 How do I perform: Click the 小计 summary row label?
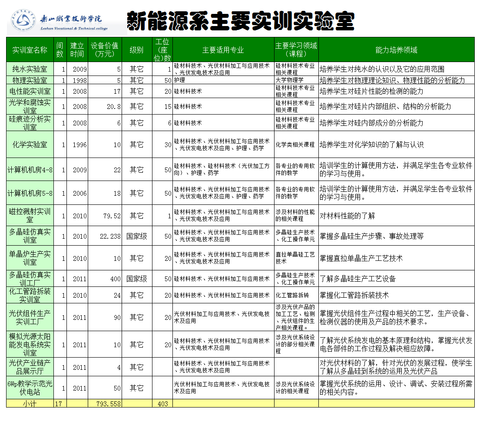30,404
